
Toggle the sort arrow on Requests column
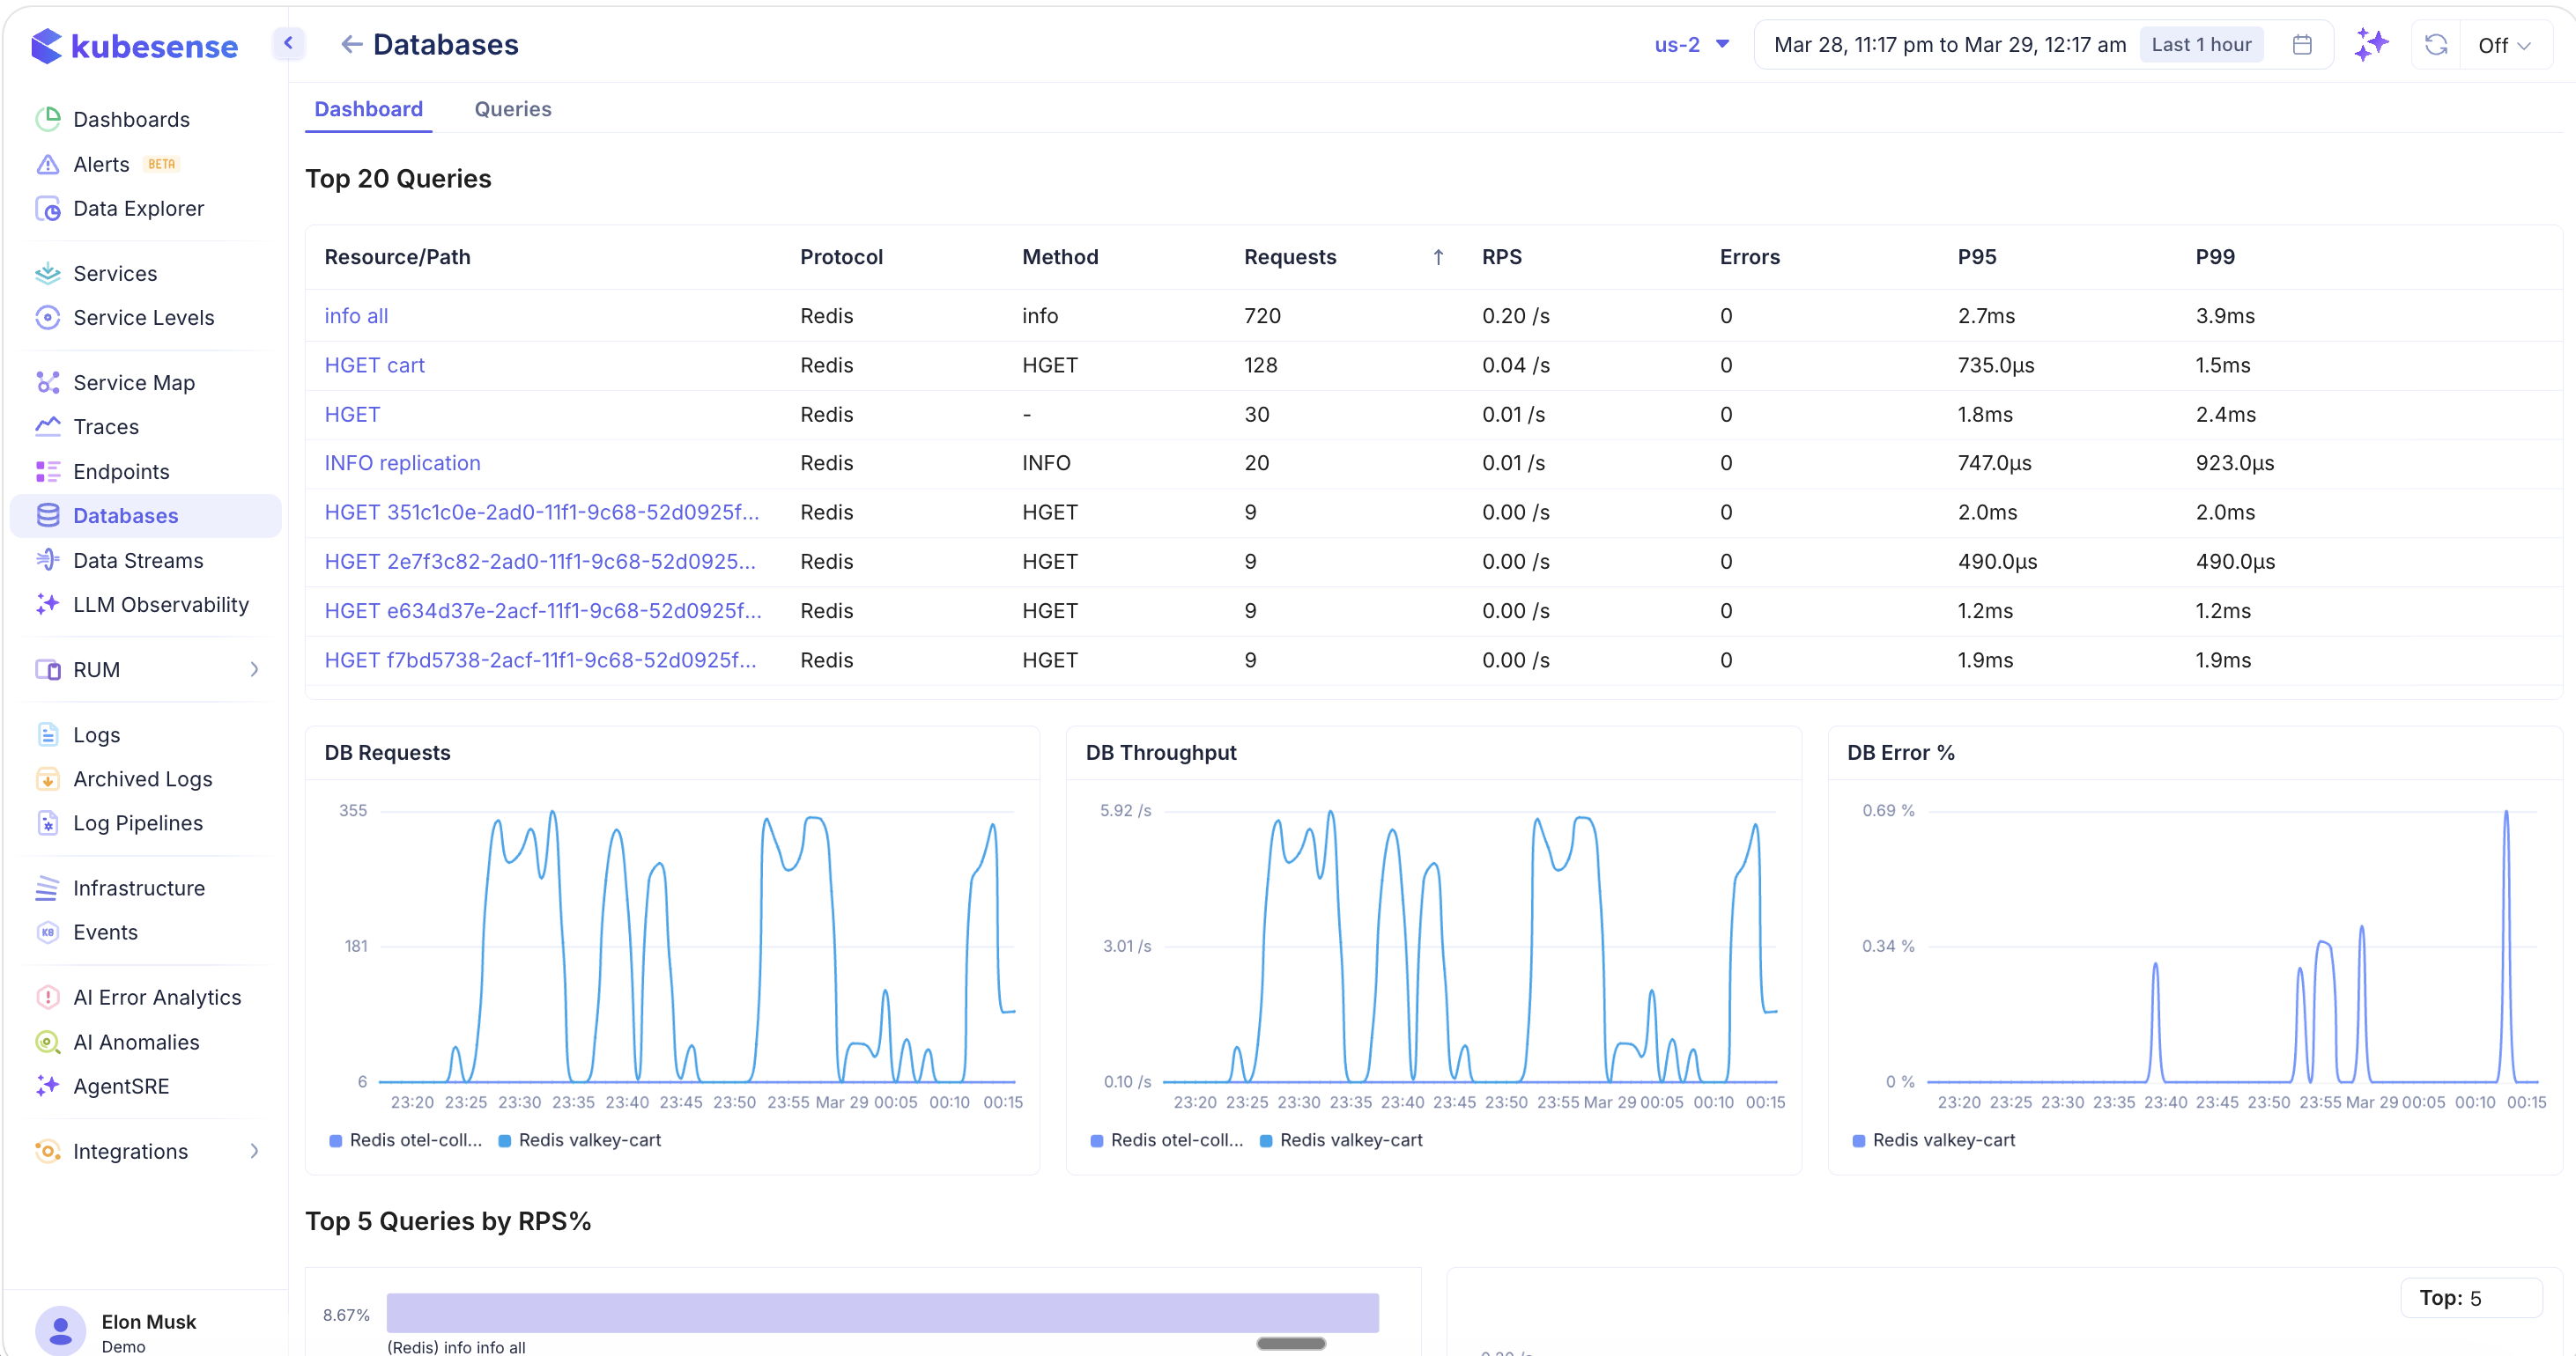1438,257
